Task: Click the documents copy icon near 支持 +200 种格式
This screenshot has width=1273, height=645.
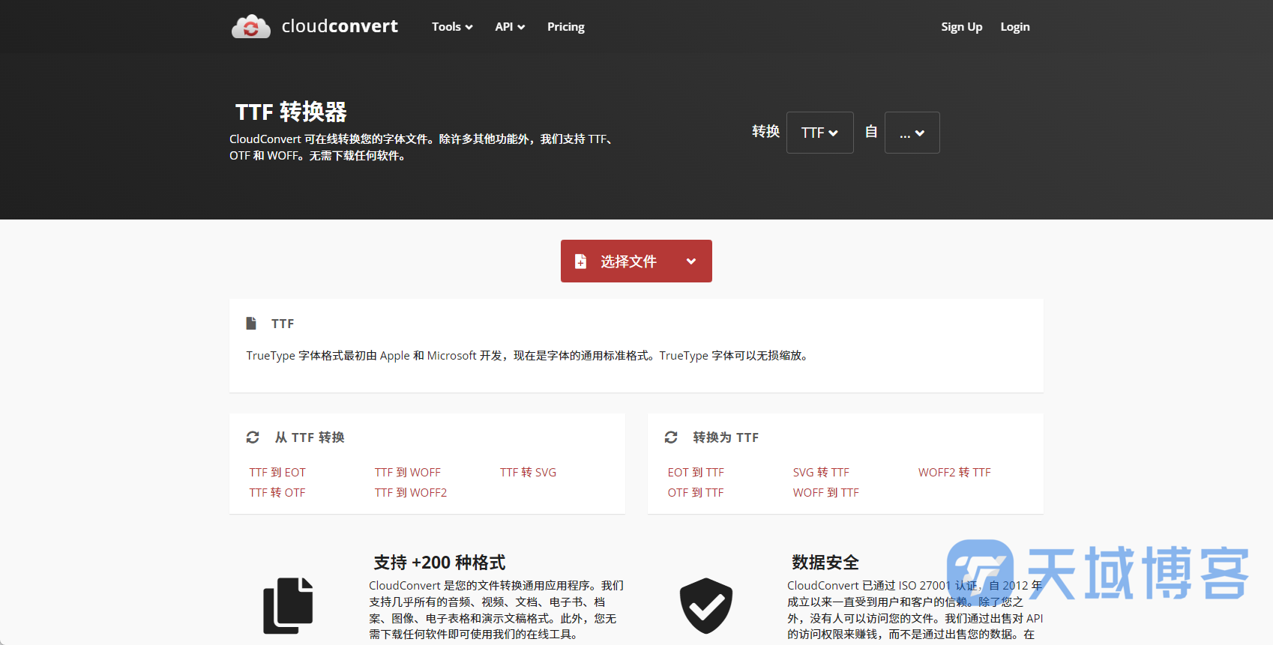Action: [288, 605]
